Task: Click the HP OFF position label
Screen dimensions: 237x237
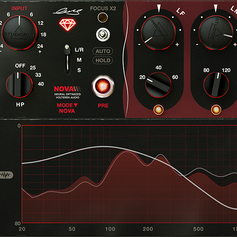Action: click(x=20, y=66)
